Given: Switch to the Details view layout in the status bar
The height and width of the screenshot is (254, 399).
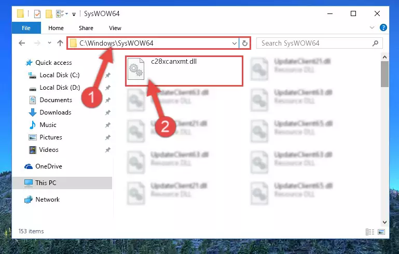Looking at the screenshot, I should (370, 232).
